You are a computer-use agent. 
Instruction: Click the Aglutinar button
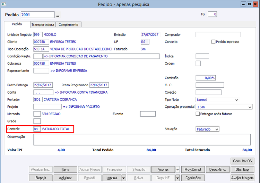click(x=65, y=178)
